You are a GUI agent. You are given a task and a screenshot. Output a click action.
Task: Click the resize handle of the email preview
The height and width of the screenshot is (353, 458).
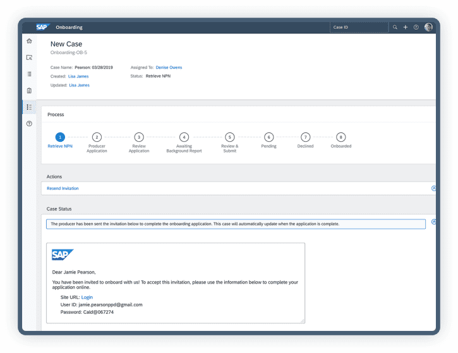click(303, 321)
